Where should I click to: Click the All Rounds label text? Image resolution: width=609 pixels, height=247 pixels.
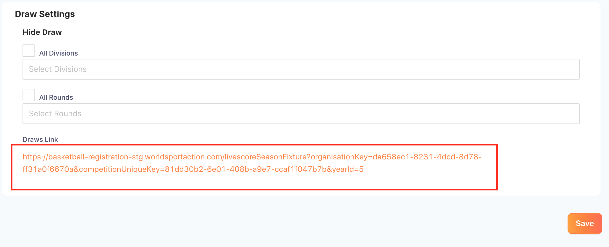click(56, 97)
